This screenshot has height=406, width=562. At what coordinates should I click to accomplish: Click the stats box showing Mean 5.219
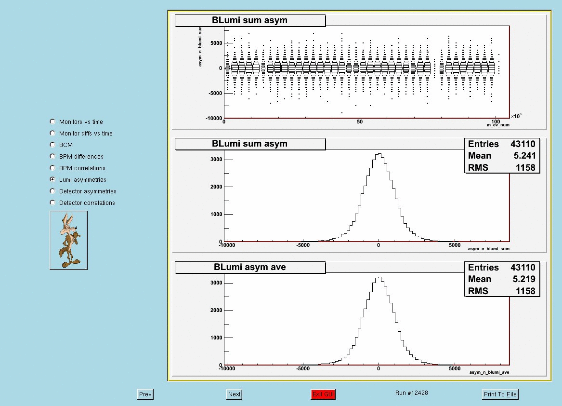point(502,279)
